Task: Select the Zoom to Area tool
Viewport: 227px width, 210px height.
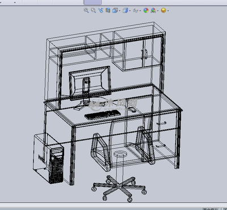Action: [x=93, y=10]
